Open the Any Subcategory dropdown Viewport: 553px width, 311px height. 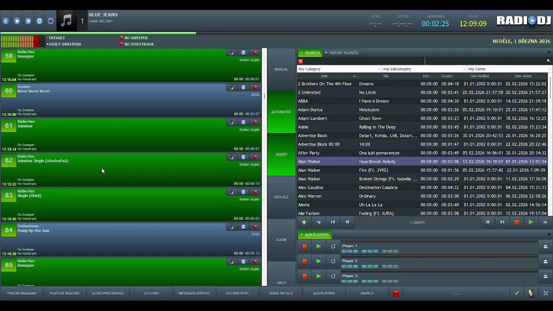424,69
